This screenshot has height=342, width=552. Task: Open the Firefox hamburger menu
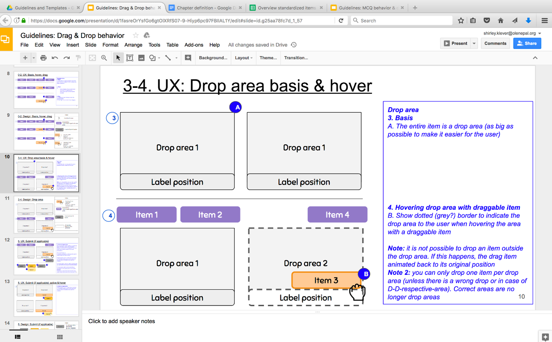tap(544, 20)
